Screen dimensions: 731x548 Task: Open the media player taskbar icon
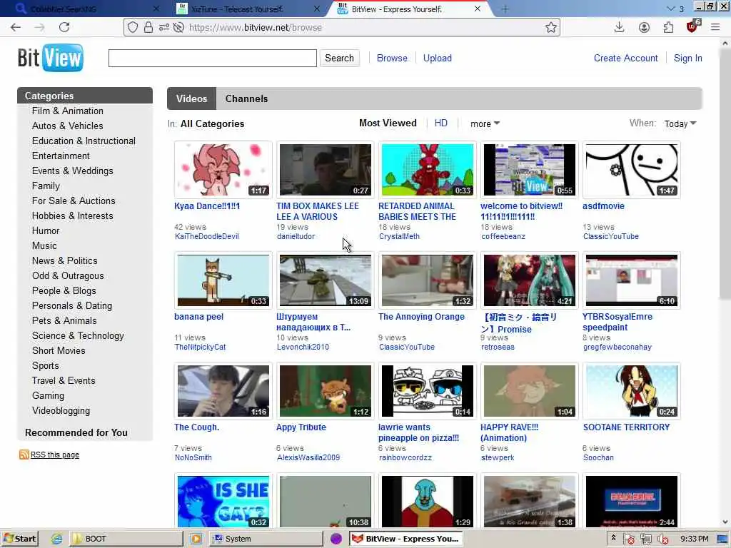tap(196, 539)
